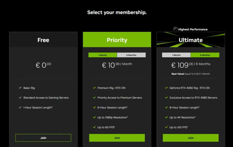Join the Ultimate membership
233x147 pixels.
click(x=191, y=138)
